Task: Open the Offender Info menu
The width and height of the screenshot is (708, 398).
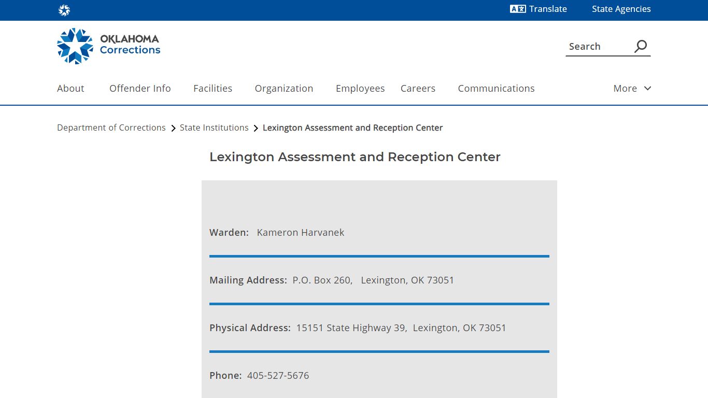Action: click(x=140, y=88)
